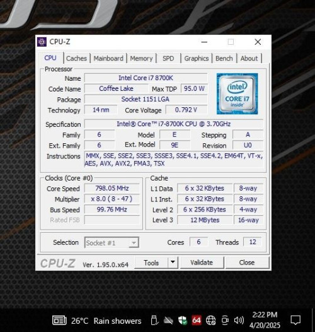Open Windows Security shield tray icon
This screenshot has width=315, height=332.
point(183,321)
